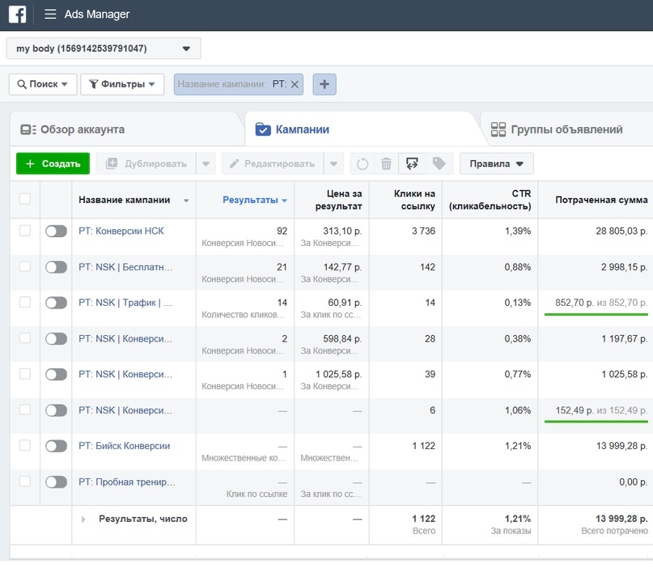
Task: Click the 'Всего потрачено' total label
Action: point(614,531)
